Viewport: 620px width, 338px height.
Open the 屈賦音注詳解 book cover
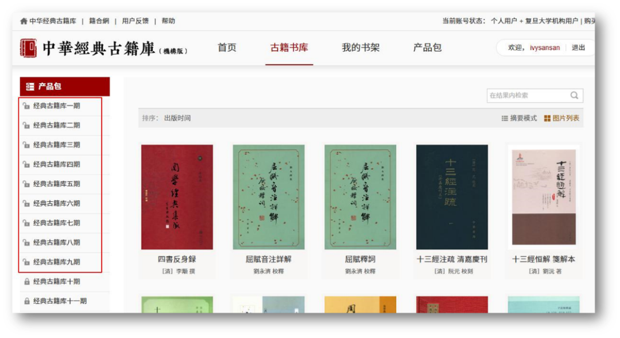coord(269,197)
